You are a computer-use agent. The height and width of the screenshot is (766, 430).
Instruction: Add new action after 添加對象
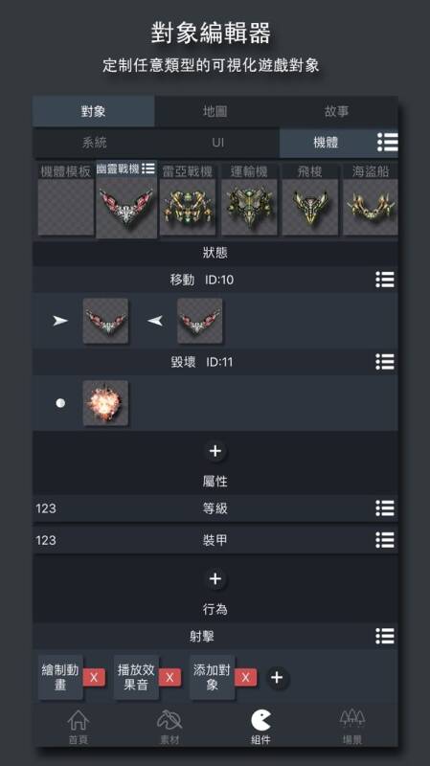point(277,678)
